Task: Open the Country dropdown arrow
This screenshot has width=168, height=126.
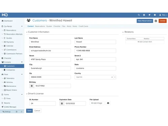Action: (x=115, y=77)
